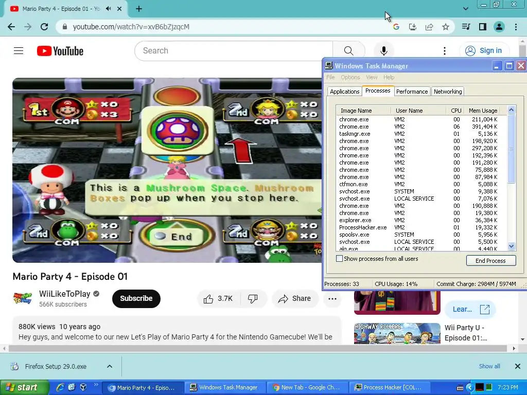Open the Windows Start menu
This screenshot has height=395, width=527.
24,387
